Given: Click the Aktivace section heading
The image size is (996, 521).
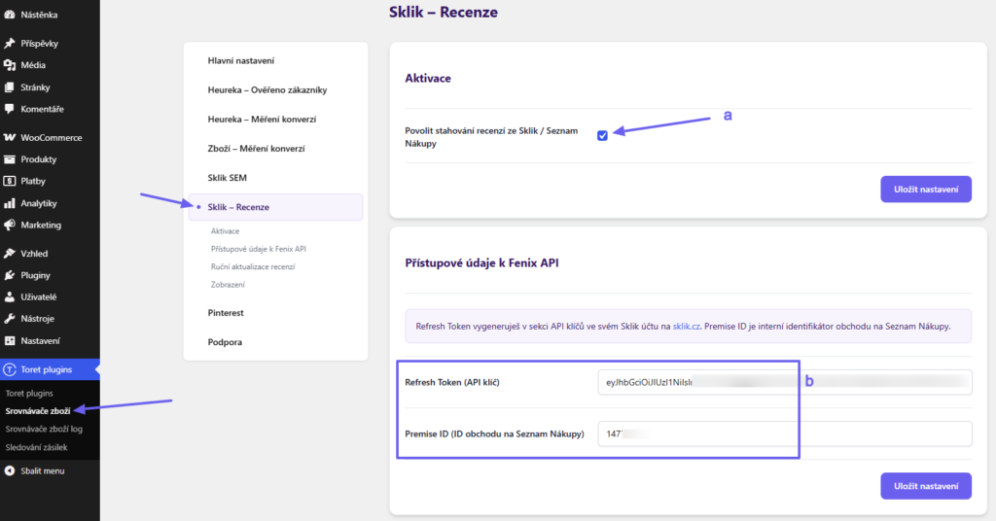Looking at the screenshot, I should coord(428,78).
